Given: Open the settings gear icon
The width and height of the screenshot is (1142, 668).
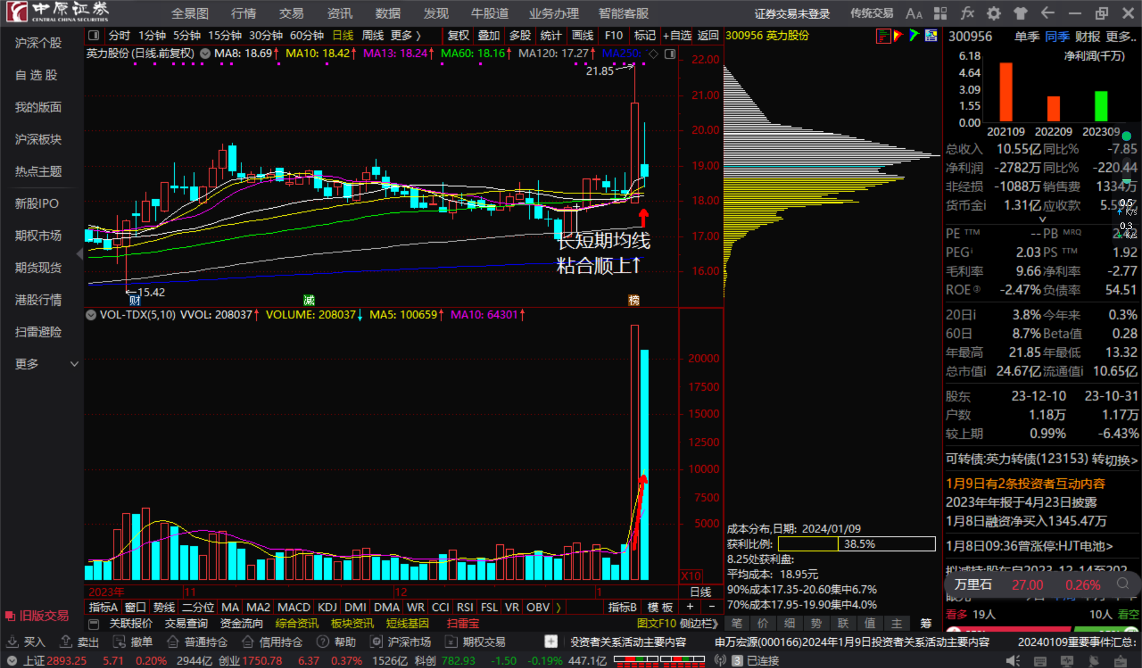Looking at the screenshot, I should [994, 13].
